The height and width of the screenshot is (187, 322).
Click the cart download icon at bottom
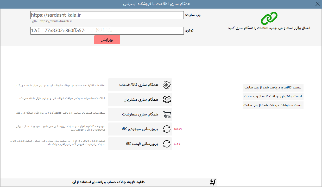point(213,182)
